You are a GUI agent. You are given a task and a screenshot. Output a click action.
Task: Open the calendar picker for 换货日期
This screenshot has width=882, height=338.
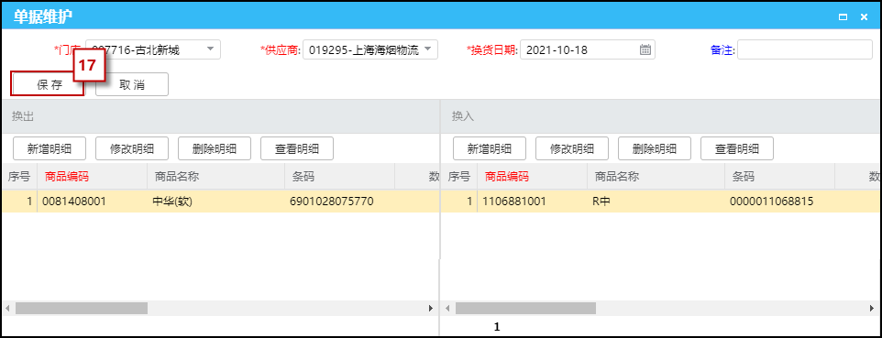pos(645,49)
